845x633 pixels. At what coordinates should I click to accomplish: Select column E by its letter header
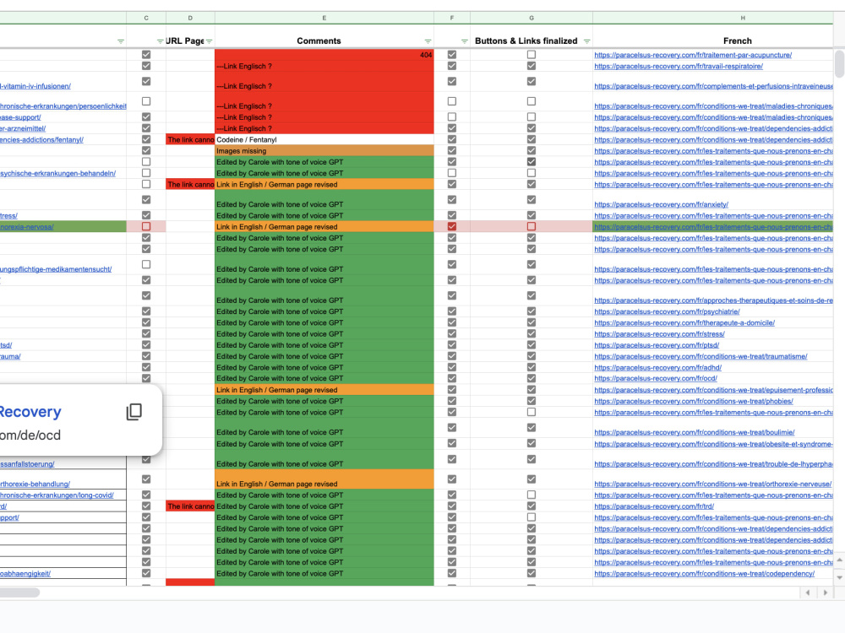(x=324, y=18)
